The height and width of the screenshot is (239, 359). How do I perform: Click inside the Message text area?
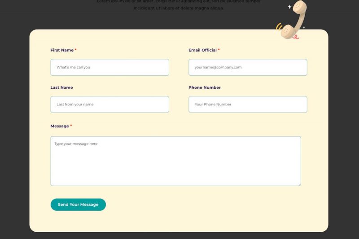pos(175,161)
